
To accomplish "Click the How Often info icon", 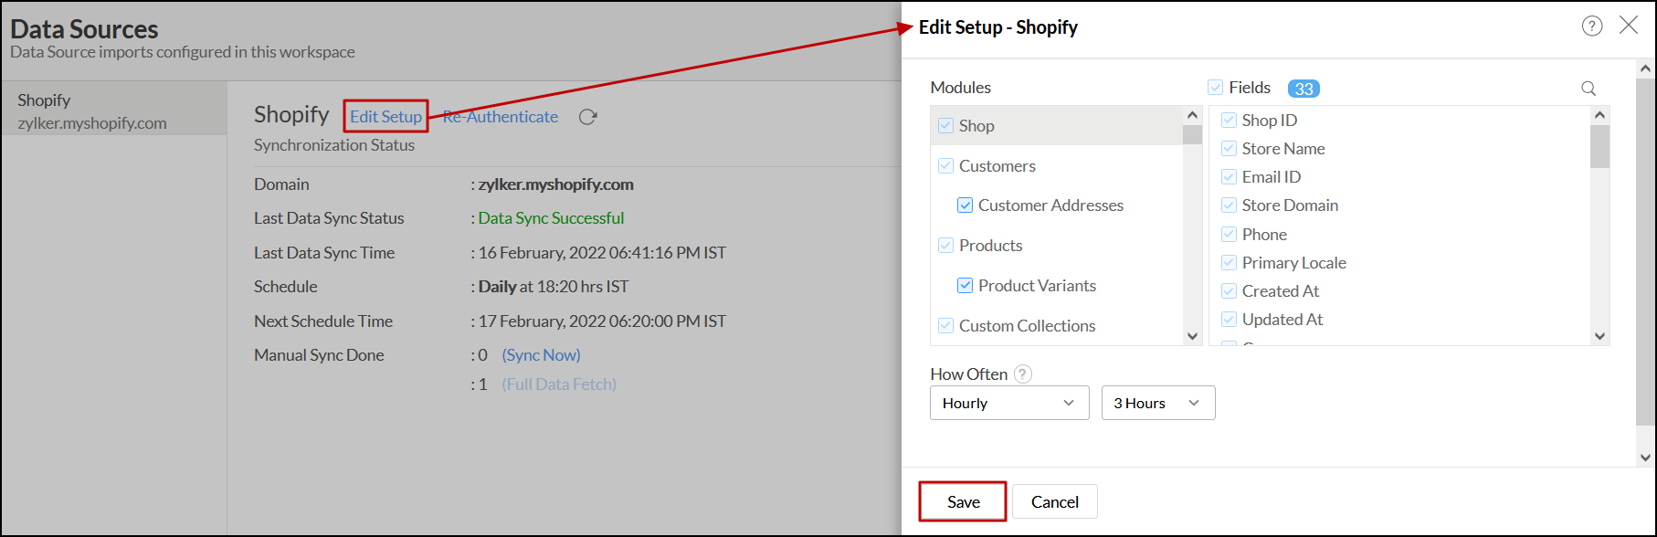I will click(1023, 374).
